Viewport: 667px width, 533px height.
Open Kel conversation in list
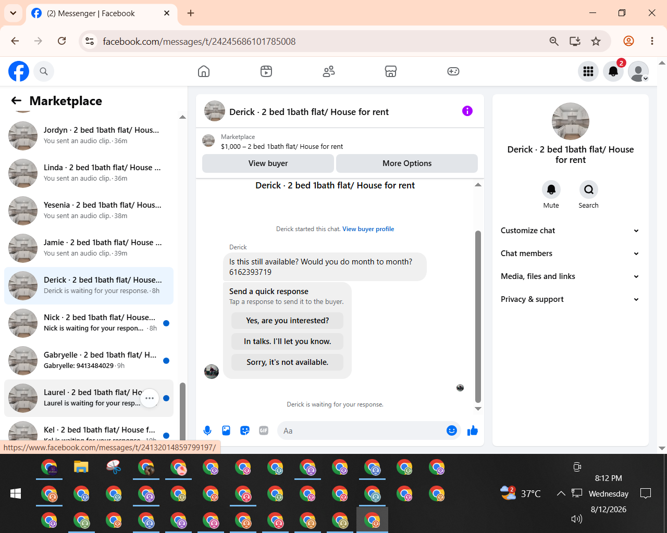coord(89,431)
